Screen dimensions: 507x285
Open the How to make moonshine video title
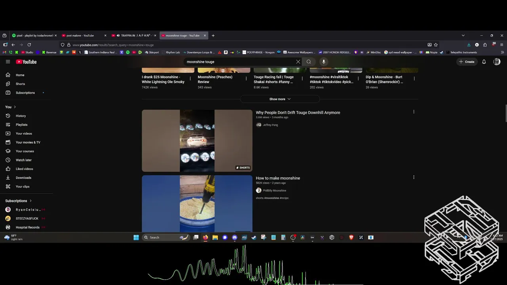(278, 178)
